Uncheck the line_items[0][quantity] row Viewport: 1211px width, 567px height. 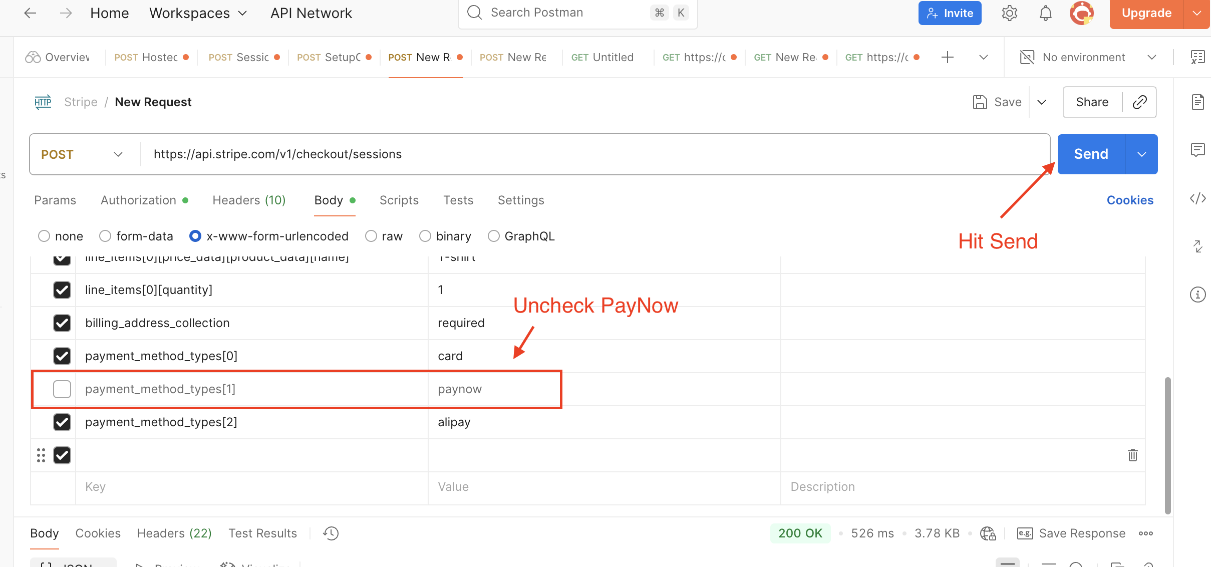point(62,290)
